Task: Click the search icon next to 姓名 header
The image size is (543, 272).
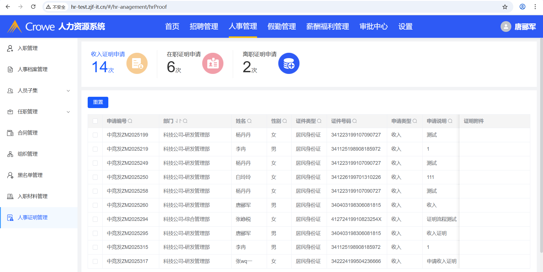Action: click(x=249, y=121)
